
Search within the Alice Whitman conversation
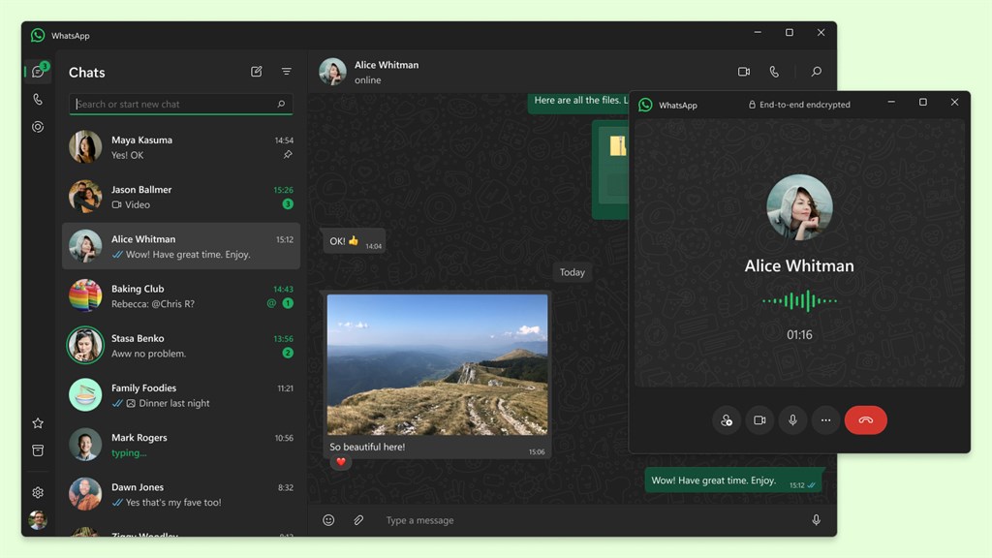pos(816,72)
